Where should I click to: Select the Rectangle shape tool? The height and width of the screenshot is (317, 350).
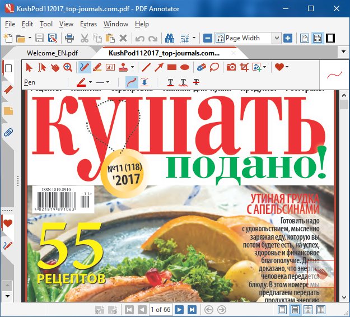pos(172,67)
